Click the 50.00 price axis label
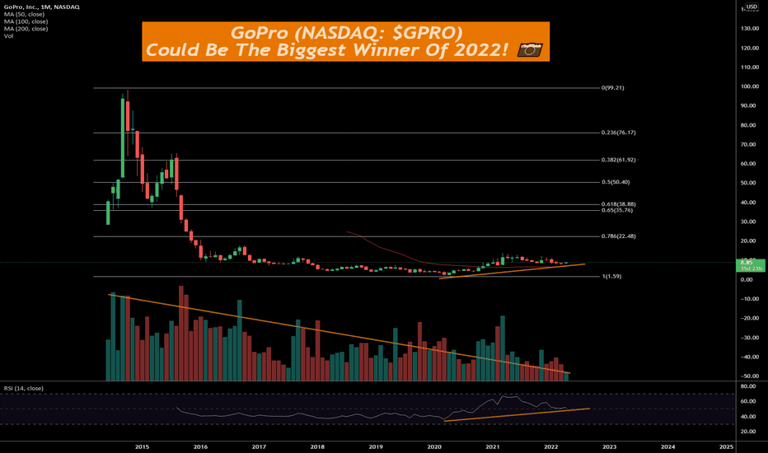 (x=750, y=183)
